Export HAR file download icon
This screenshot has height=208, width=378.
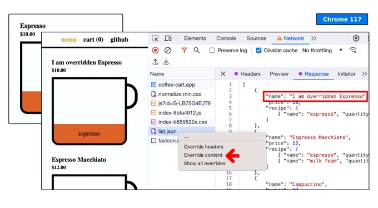pos(166,62)
